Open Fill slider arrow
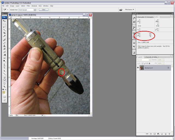This screenshot has width=175, height=140. tap(163, 63)
